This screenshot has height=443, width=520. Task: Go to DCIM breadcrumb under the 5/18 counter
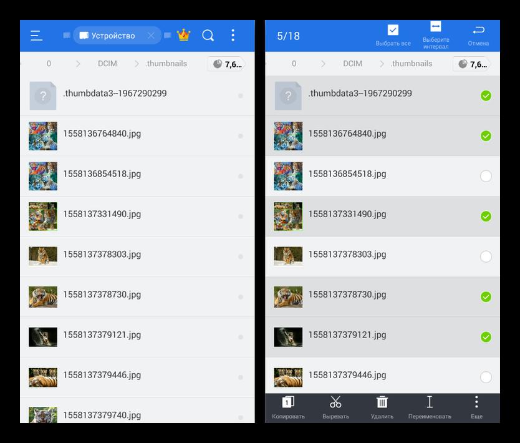pyautogui.click(x=352, y=64)
